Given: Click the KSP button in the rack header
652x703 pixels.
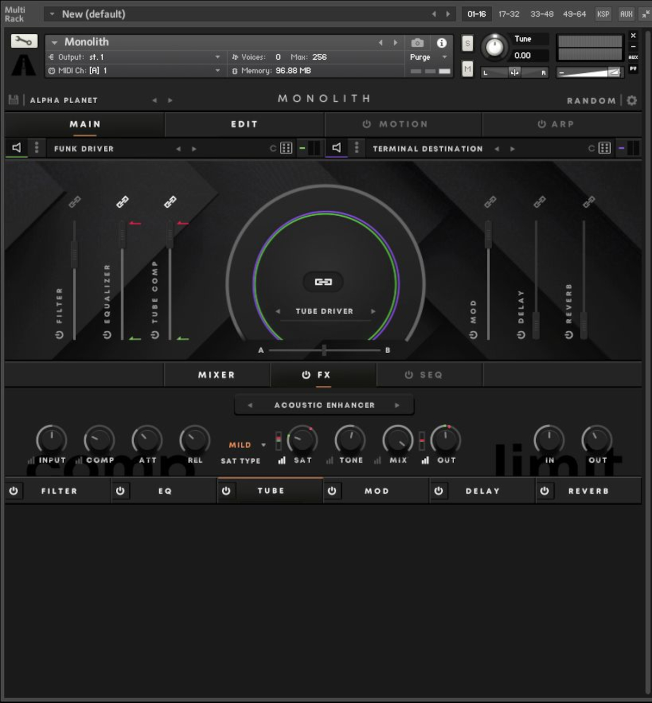Looking at the screenshot, I should click(x=603, y=14).
